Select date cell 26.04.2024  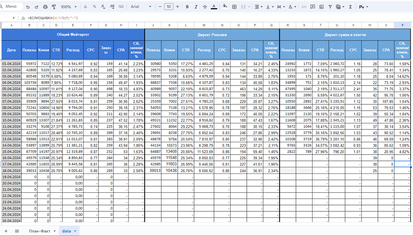coord(11,221)
